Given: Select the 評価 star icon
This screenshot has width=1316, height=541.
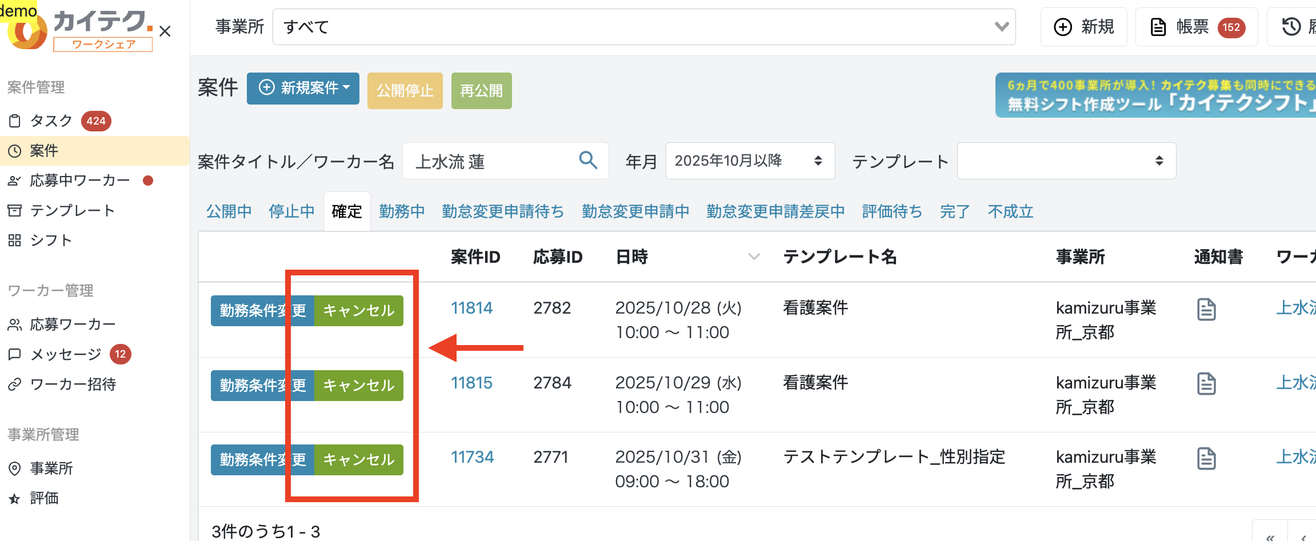Looking at the screenshot, I should pyautogui.click(x=15, y=498).
